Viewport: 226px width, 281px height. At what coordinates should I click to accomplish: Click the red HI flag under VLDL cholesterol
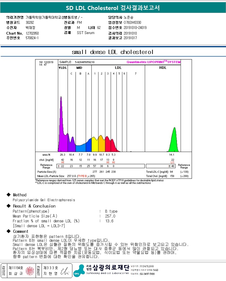pos(63,162)
